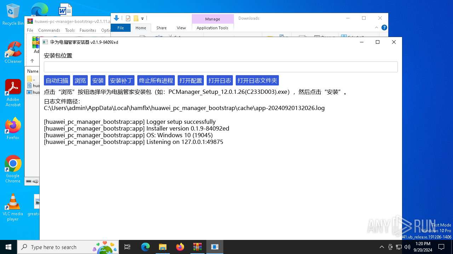Open Microsoft Edge from the taskbar

click(x=145, y=247)
